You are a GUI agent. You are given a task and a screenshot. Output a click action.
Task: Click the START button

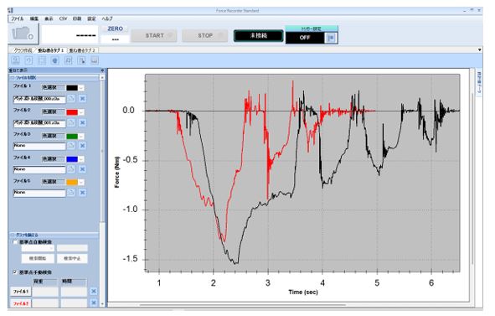tap(154, 36)
